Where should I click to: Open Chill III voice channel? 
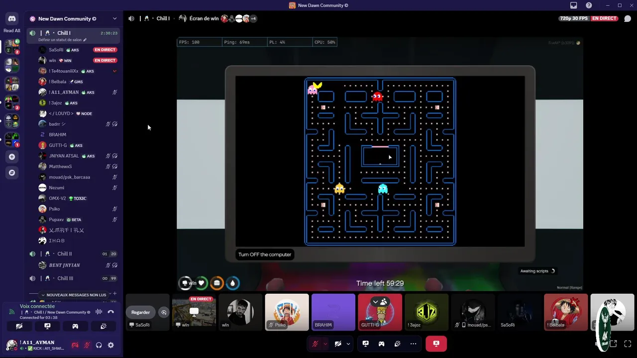tap(74, 278)
